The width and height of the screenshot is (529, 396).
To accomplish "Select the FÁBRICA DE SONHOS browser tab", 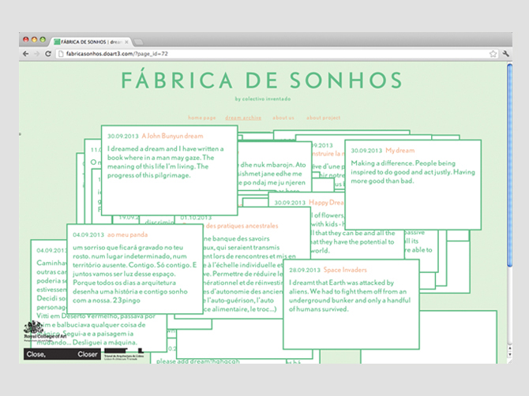I will click(x=87, y=40).
